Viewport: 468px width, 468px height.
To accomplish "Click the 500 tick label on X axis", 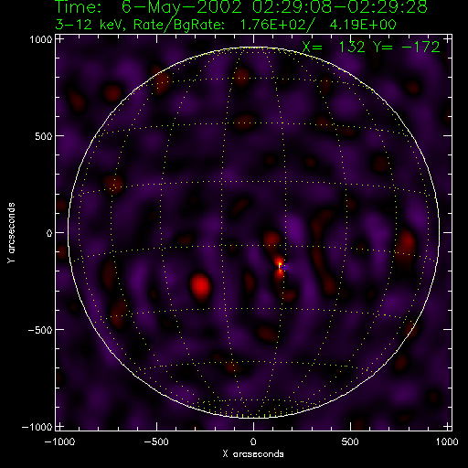I will (x=350, y=441).
